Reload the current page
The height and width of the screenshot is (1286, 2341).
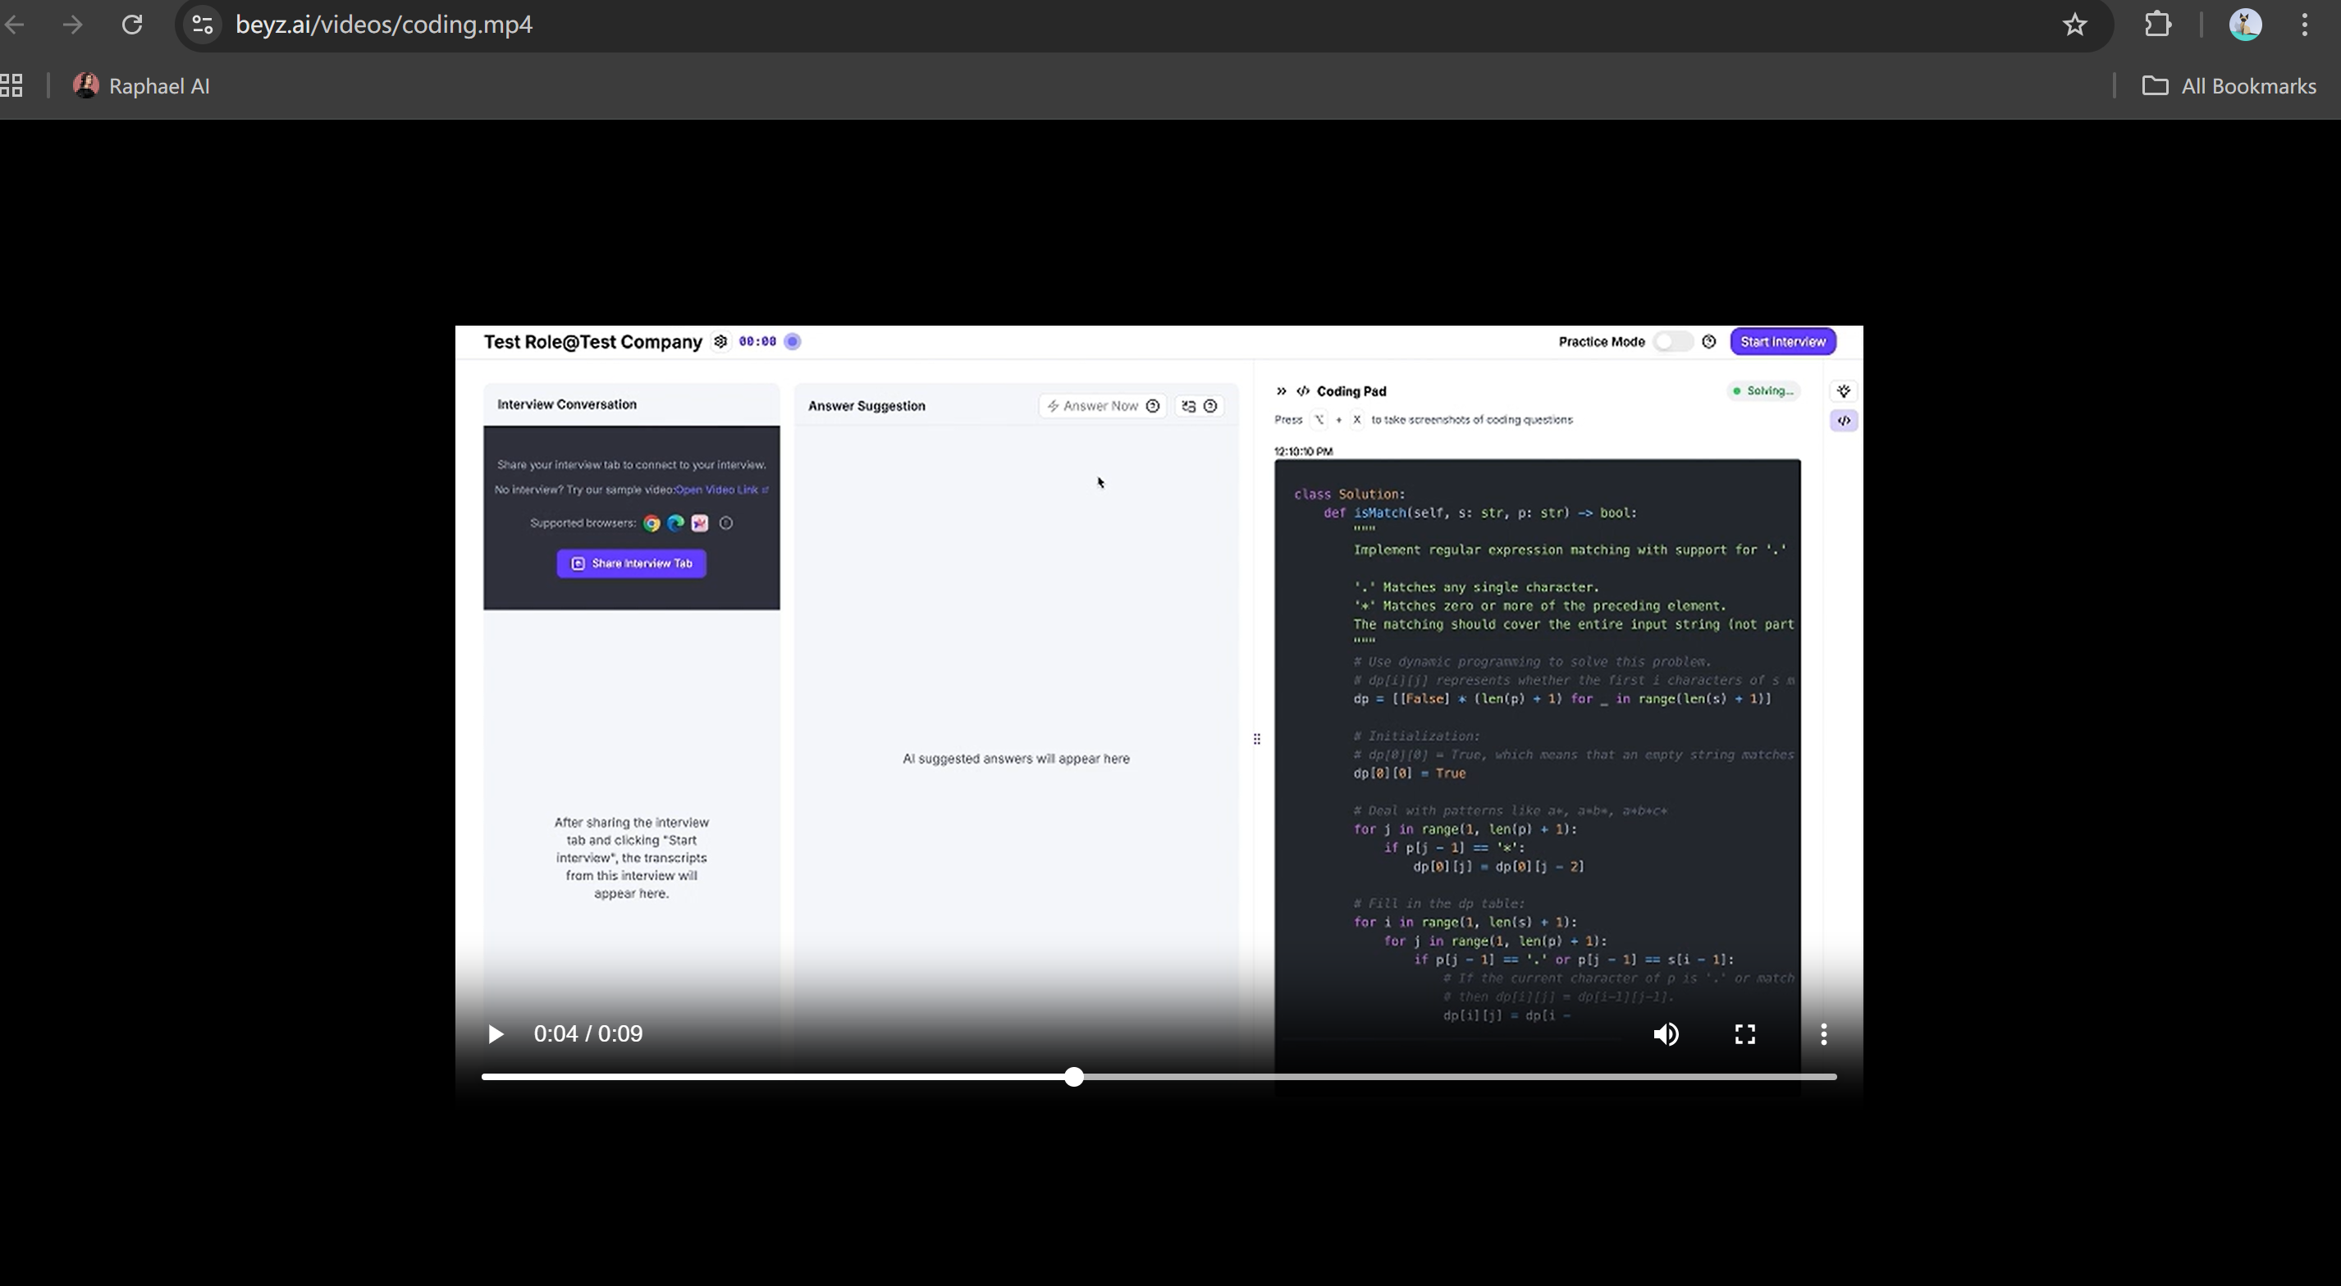(133, 25)
